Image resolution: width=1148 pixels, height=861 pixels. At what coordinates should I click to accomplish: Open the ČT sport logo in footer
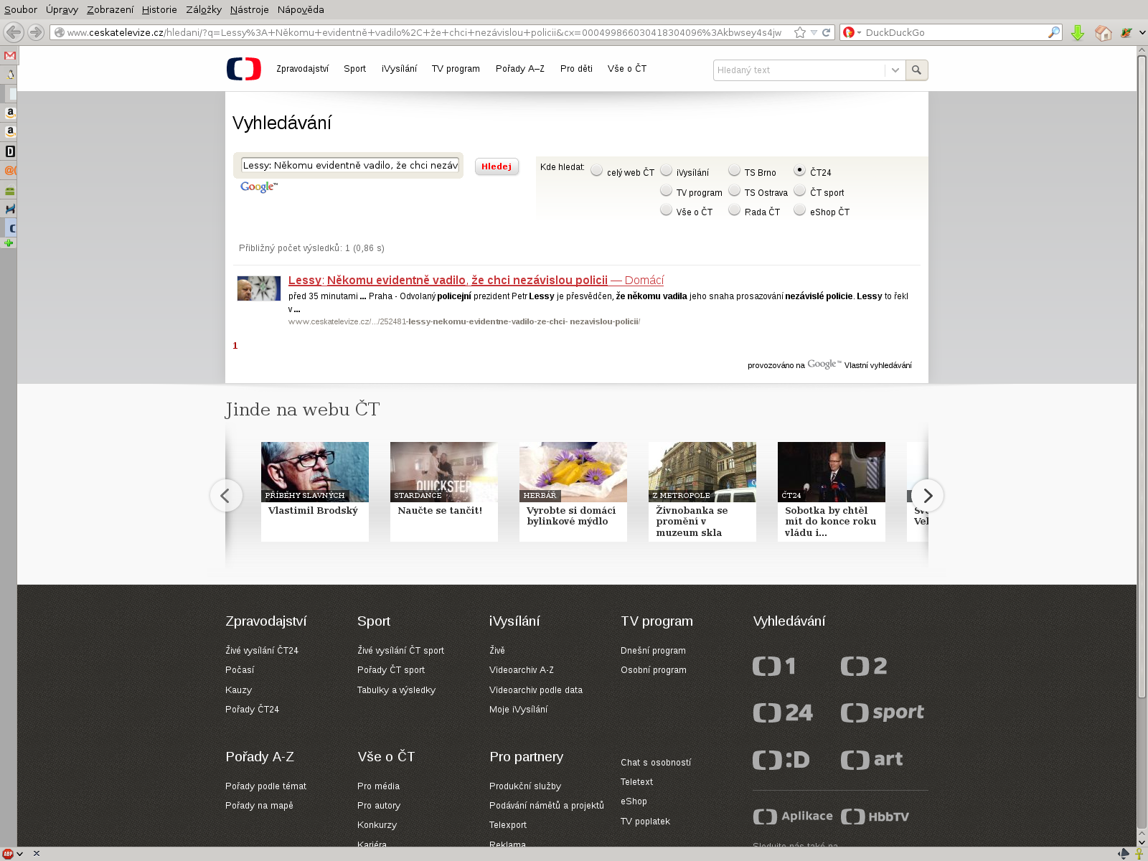pyautogui.click(x=883, y=712)
